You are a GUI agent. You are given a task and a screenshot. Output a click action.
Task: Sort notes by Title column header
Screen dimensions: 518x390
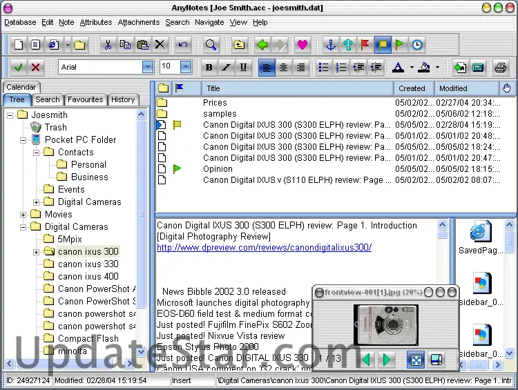297,88
